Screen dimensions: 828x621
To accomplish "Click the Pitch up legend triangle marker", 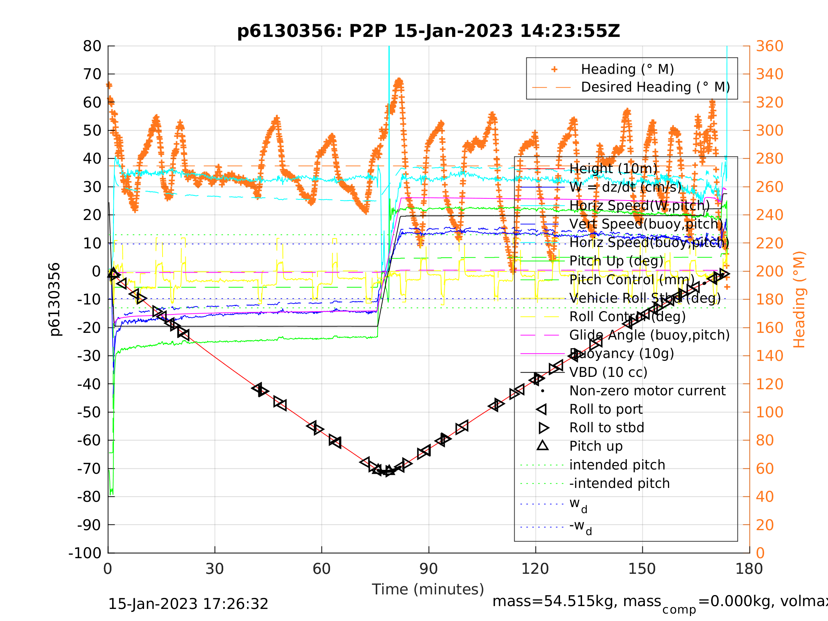I will pos(542,445).
